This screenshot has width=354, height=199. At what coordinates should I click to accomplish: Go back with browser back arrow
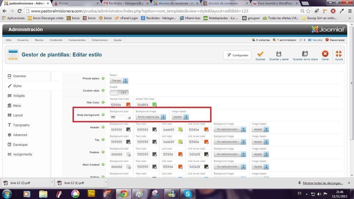[x=5, y=11]
